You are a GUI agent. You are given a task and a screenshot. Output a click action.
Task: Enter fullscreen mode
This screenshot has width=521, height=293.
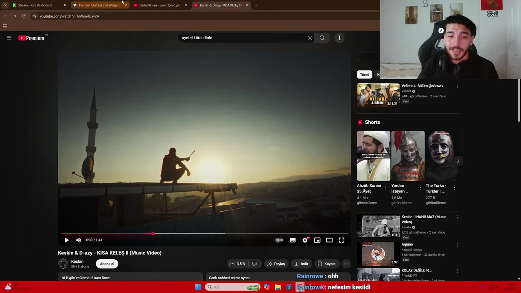tap(341, 240)
